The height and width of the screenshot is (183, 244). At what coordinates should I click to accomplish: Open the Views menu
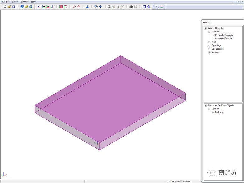coord(15,2)
